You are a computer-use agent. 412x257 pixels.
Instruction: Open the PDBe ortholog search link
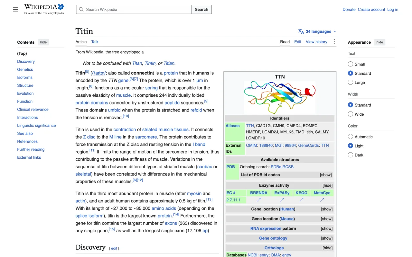[x=276, y=167]
